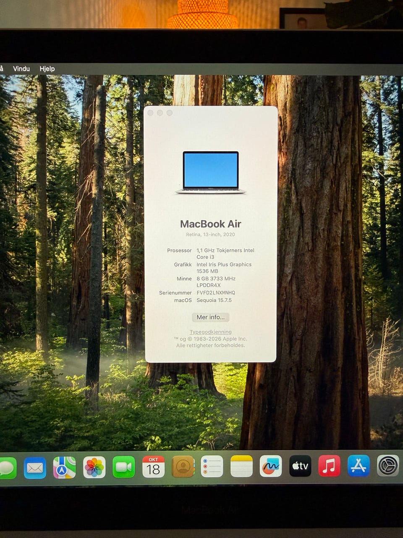The width and height of the screenshot is (403, 538).
Task: Open the Hjelp menu
Action: click(47, 69)
